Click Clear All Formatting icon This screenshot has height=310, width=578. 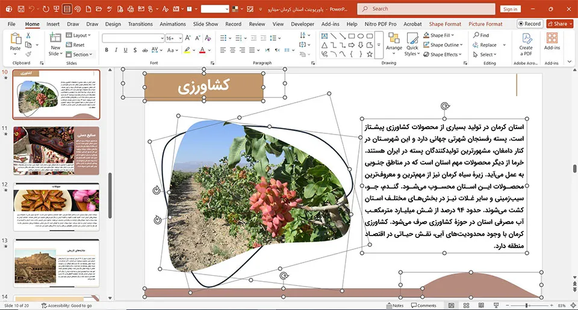pos(208,38)
